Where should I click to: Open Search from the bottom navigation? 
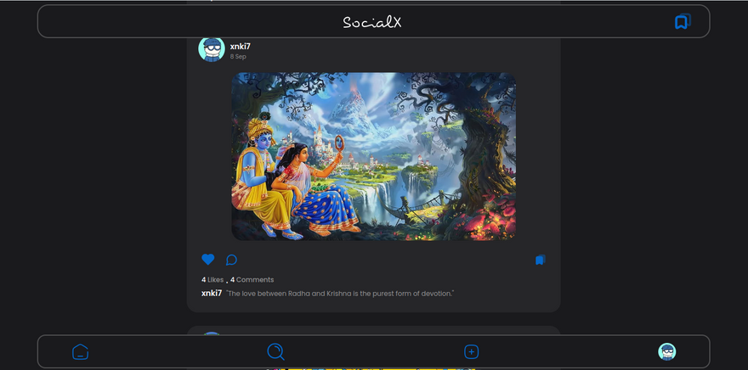pos(275,351)
